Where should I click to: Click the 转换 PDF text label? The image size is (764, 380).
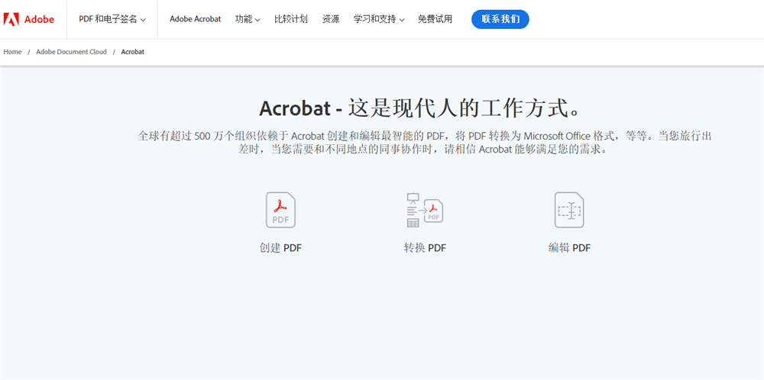[425, 248]
